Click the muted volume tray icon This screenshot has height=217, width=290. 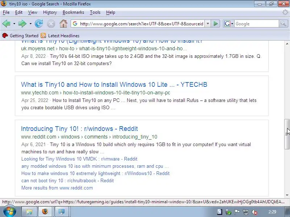tap(254, 212)
